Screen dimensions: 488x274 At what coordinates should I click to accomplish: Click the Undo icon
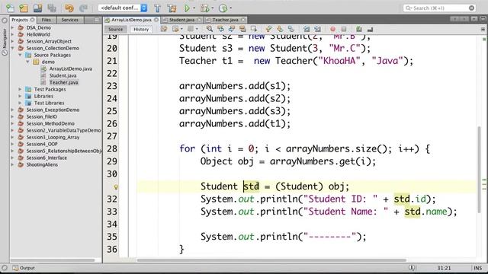69,8
